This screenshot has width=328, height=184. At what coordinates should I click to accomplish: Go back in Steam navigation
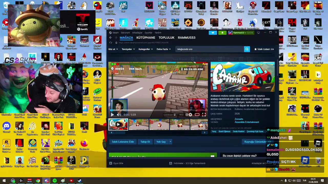(110, 38)
